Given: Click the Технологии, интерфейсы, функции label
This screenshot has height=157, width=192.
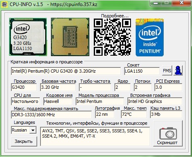Looking at the screenshot, I should coord(97,123).
